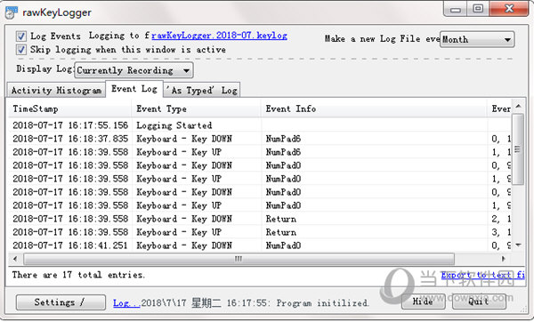This screenshot has width=534, height=322.
Task: Click the Quit button
Action: [x=479, y=302]
